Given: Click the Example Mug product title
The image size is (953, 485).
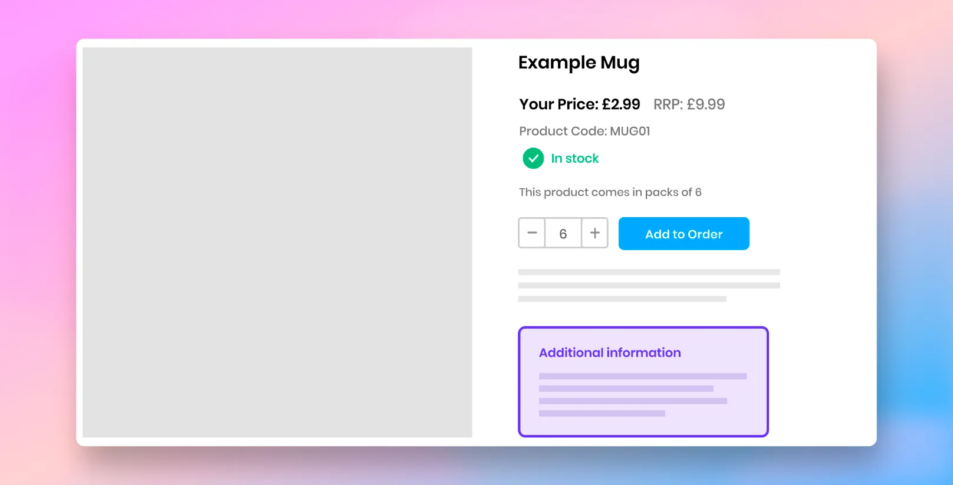Looking at the screenshot, I should click(x=579, y=63).
